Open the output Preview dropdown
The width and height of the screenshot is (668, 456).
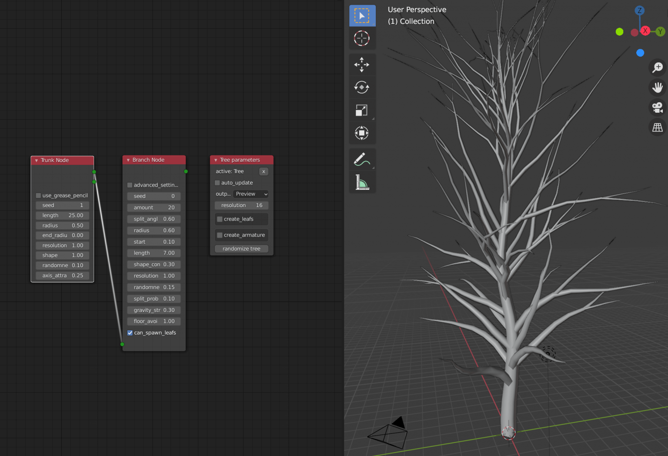point(251,194)
